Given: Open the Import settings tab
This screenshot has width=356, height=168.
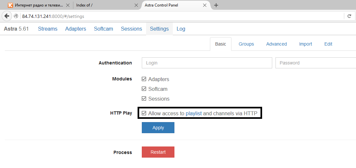Looking at the screenshot, I should click(305, 44).
